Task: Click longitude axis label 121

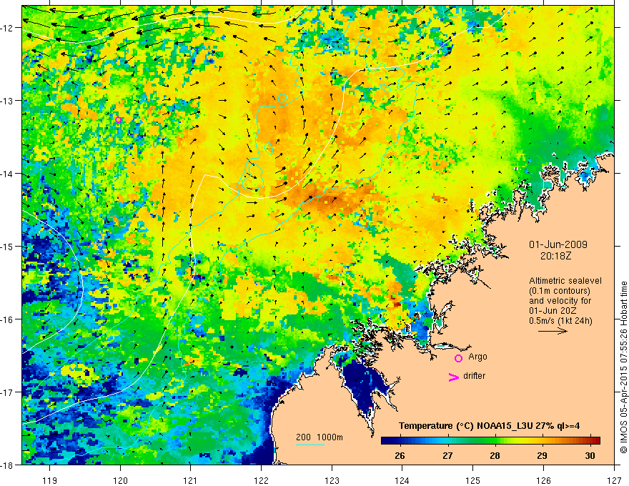Action: pos(191,480)
